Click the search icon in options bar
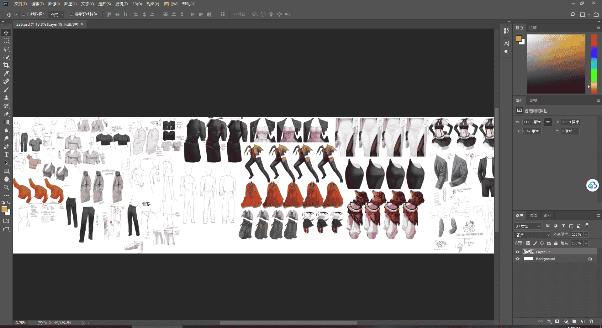Image resolution: width=602 pixels, height=328 pixels. 573,14
